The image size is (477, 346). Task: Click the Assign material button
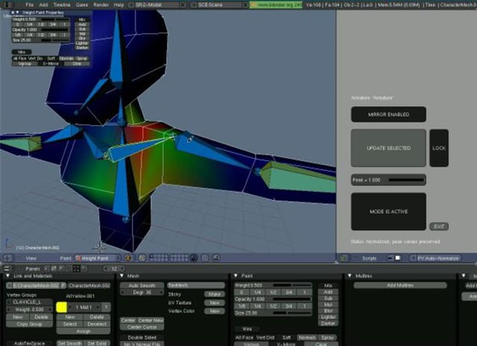[83, 331]
